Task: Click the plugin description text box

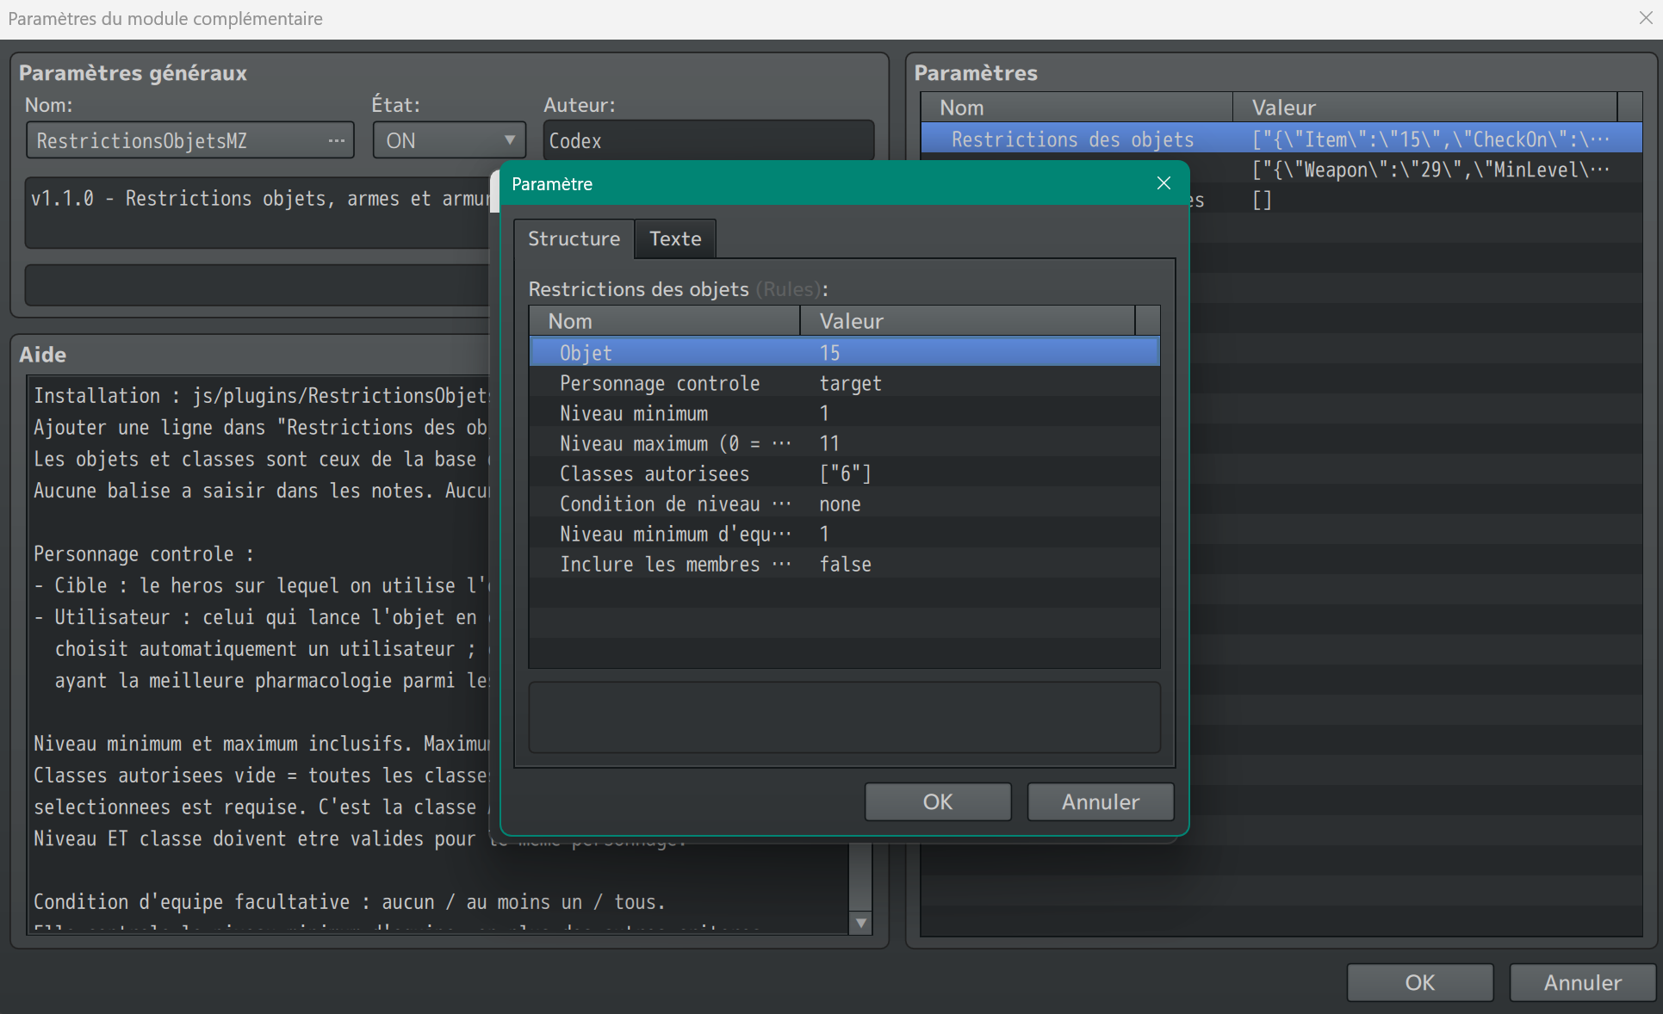Action: [258, 212]
